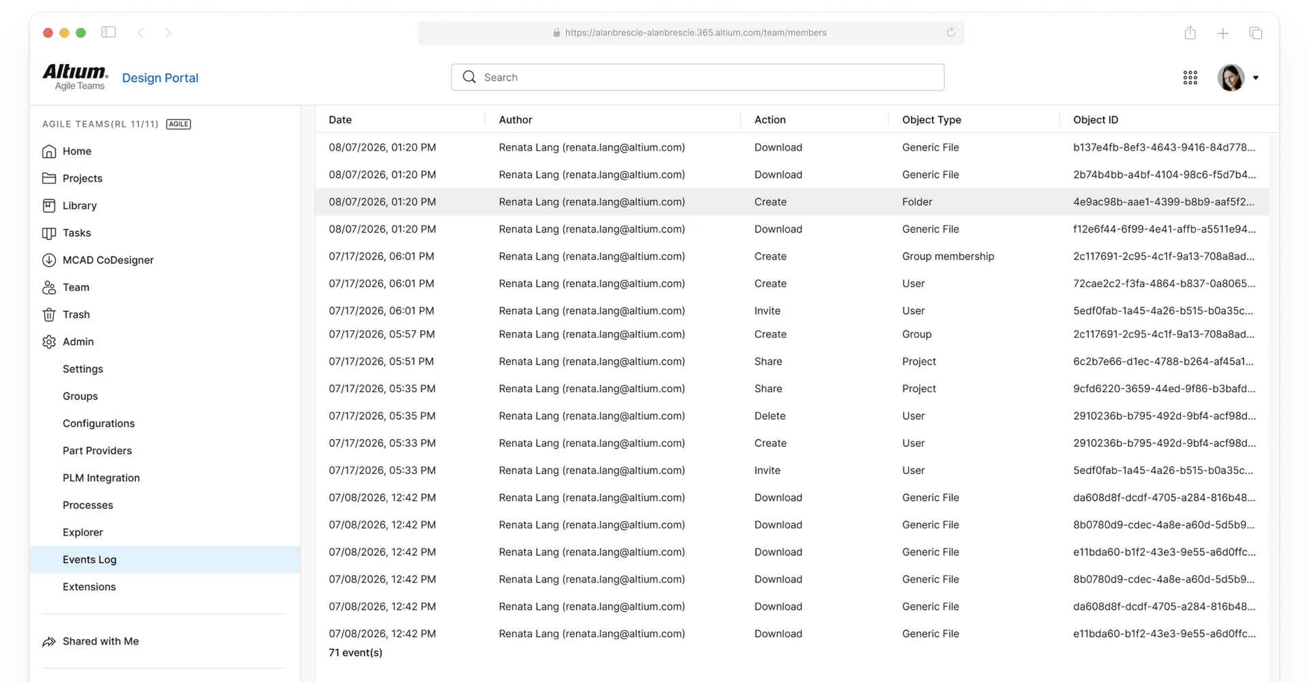Show tab overview icon in browser
This screenshot has height=682, width=1309.
1256,33
